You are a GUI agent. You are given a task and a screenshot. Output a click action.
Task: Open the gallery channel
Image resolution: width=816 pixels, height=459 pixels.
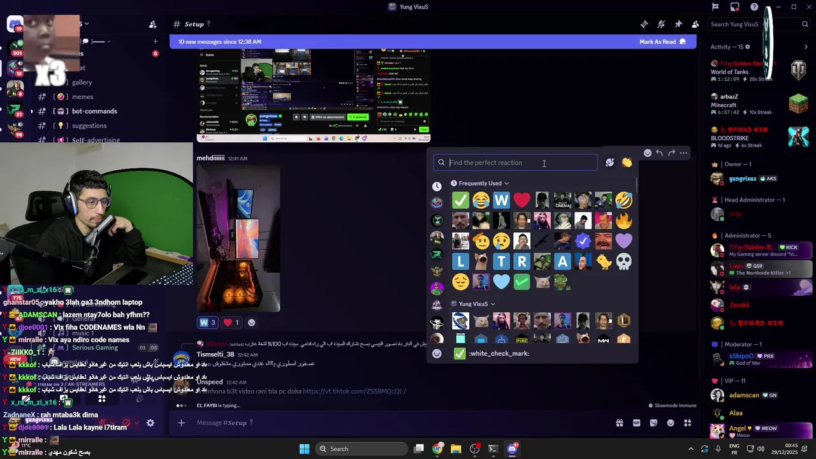[x=82, y=82]
